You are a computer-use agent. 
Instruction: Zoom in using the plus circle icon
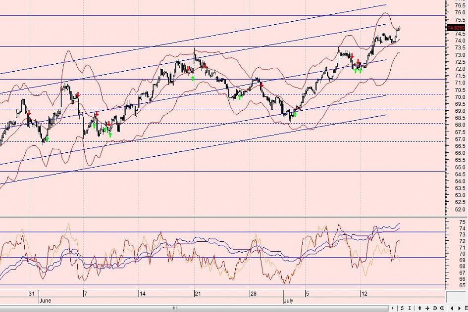tap(442, 308)
